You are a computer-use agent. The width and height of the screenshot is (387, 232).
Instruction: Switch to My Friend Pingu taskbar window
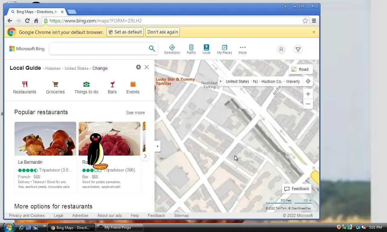(x=119, y=227)
